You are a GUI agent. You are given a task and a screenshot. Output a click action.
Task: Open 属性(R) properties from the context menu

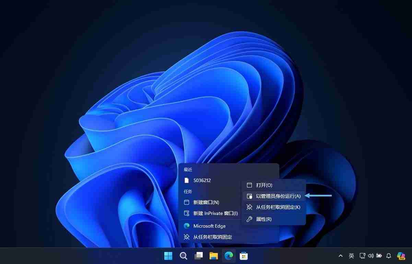tap(263, 219)
